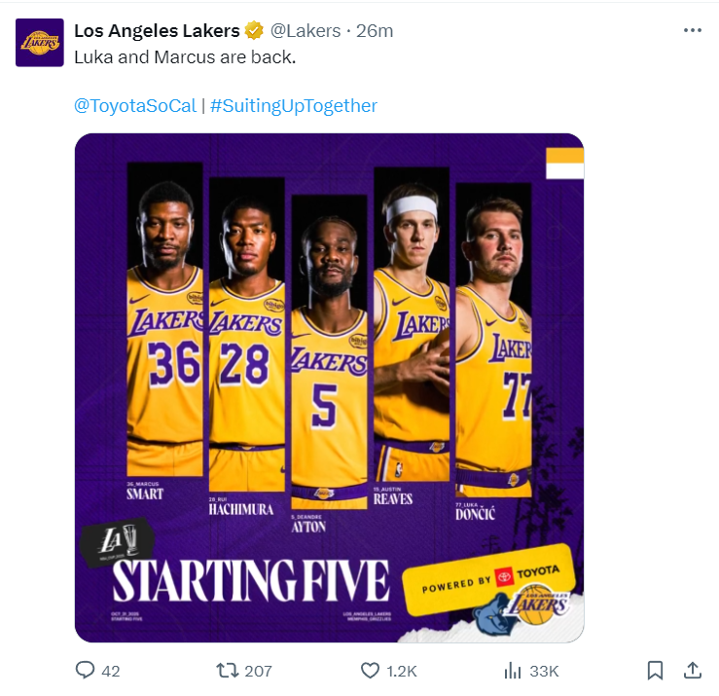
Task: Open the reply comment icon
Action: pos(86,670)
